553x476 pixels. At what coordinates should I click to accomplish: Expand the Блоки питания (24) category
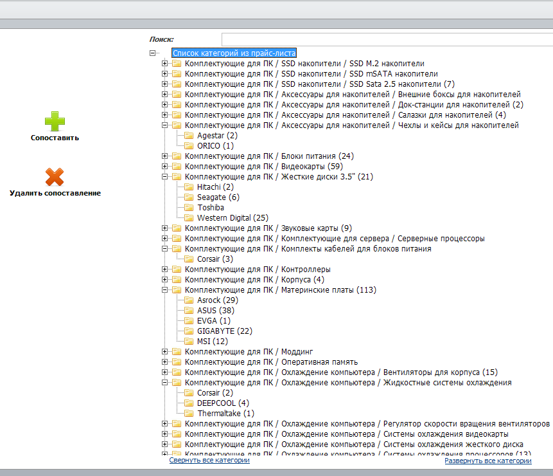(164, 156)
